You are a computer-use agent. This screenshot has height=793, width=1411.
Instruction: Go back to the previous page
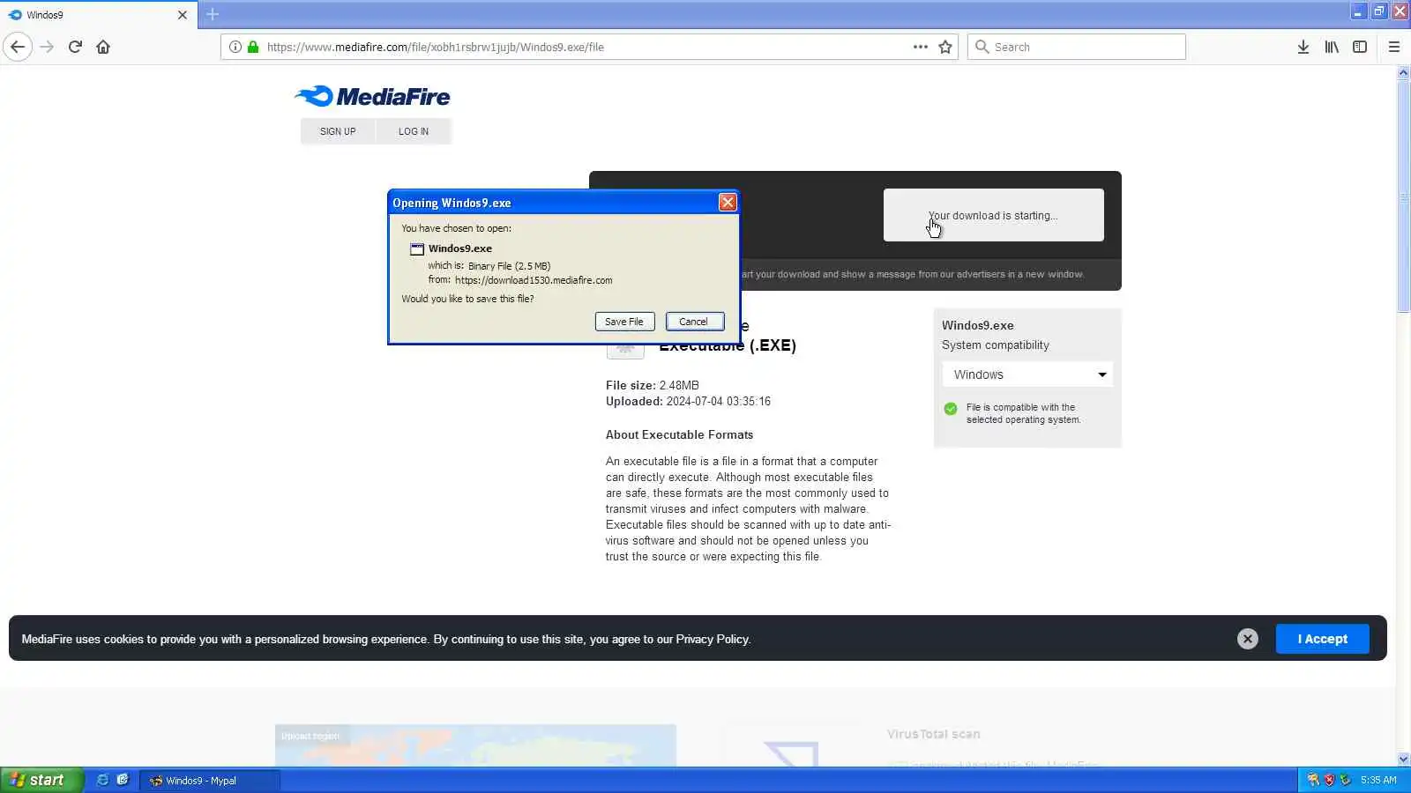coord(18,47)
